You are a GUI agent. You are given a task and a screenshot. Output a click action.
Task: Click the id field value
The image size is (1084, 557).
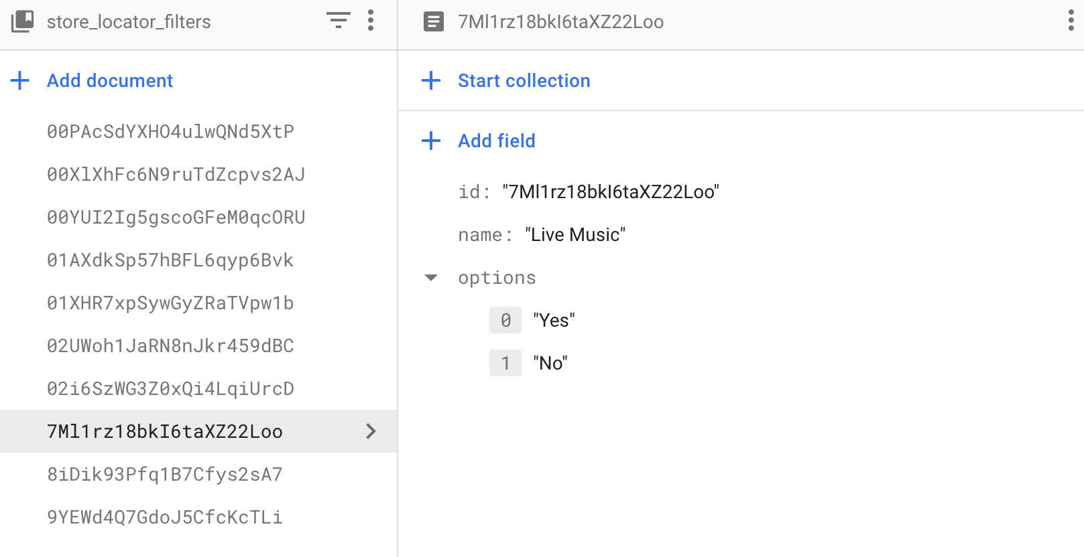(x=610, y=192)
